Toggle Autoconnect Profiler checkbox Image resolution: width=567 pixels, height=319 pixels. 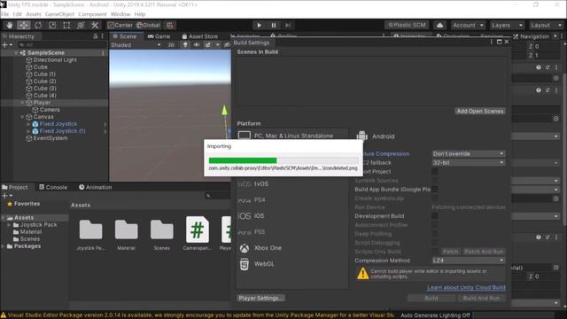coord(435,225)
